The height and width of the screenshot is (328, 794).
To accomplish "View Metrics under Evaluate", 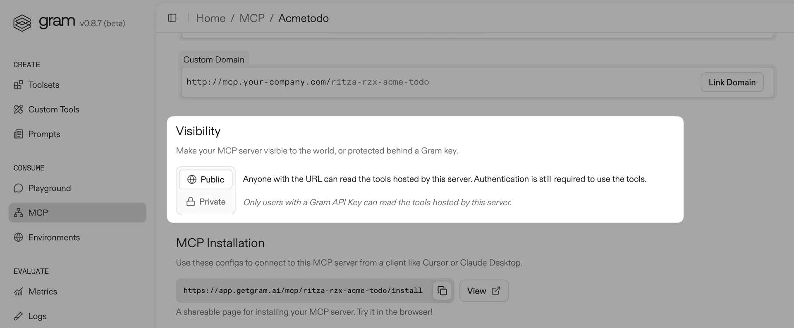I will tap(43, 291).
